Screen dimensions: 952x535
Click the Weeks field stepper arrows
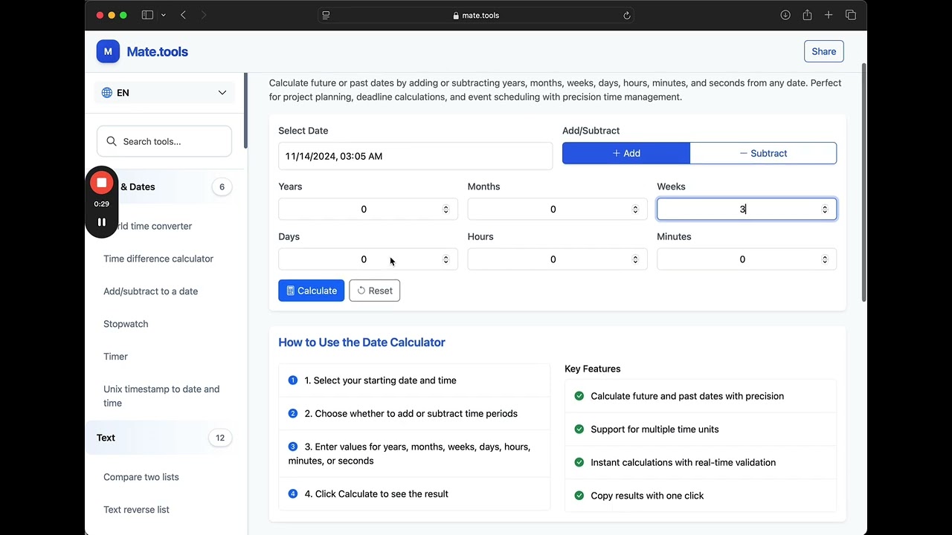pos(824,210)
